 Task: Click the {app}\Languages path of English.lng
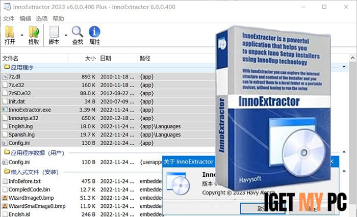coord(160,126)
